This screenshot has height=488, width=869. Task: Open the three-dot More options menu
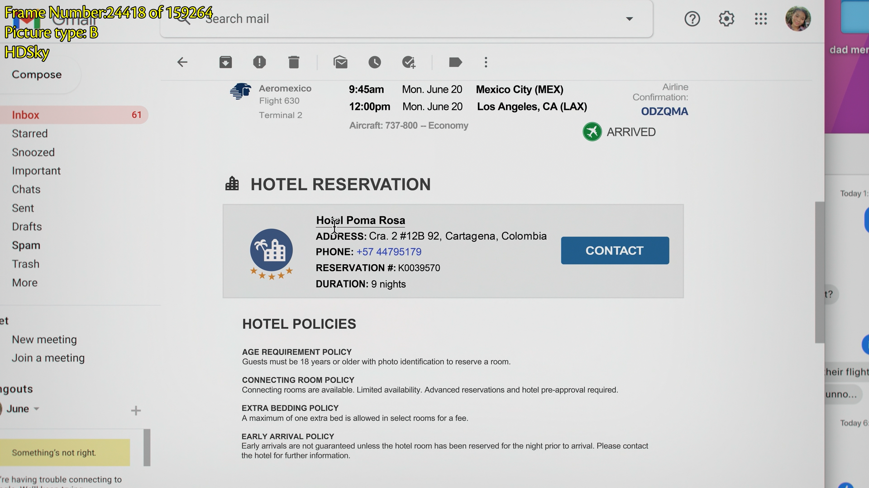[486, 62]
